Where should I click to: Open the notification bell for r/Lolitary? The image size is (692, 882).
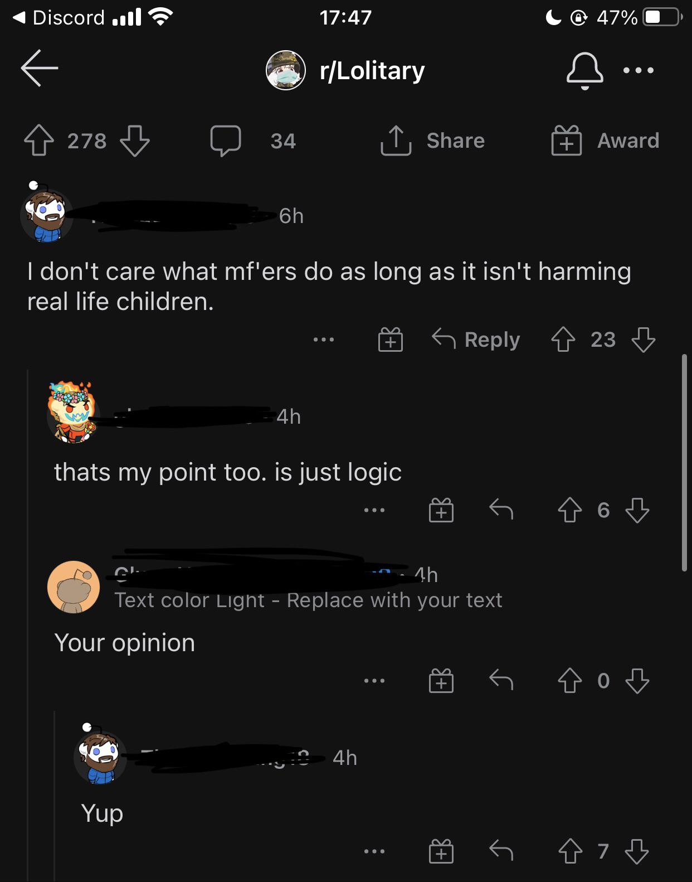point(584,70)
